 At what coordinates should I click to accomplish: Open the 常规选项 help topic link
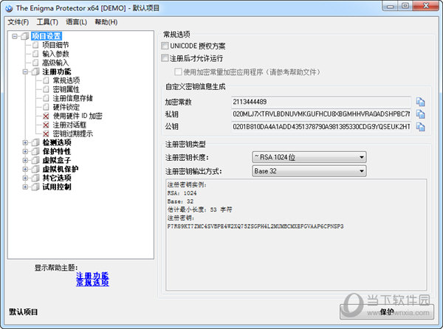pos(92,283)
